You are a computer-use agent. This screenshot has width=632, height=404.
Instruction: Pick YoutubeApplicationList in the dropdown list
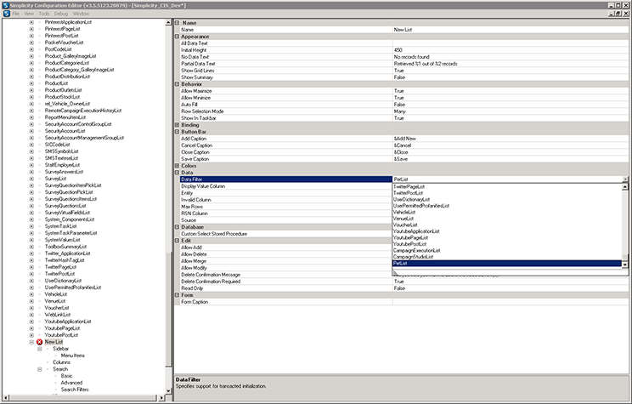pos(416,231)
